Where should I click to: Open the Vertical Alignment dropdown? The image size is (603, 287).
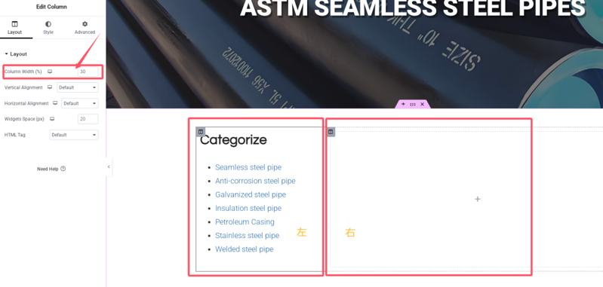78,87
